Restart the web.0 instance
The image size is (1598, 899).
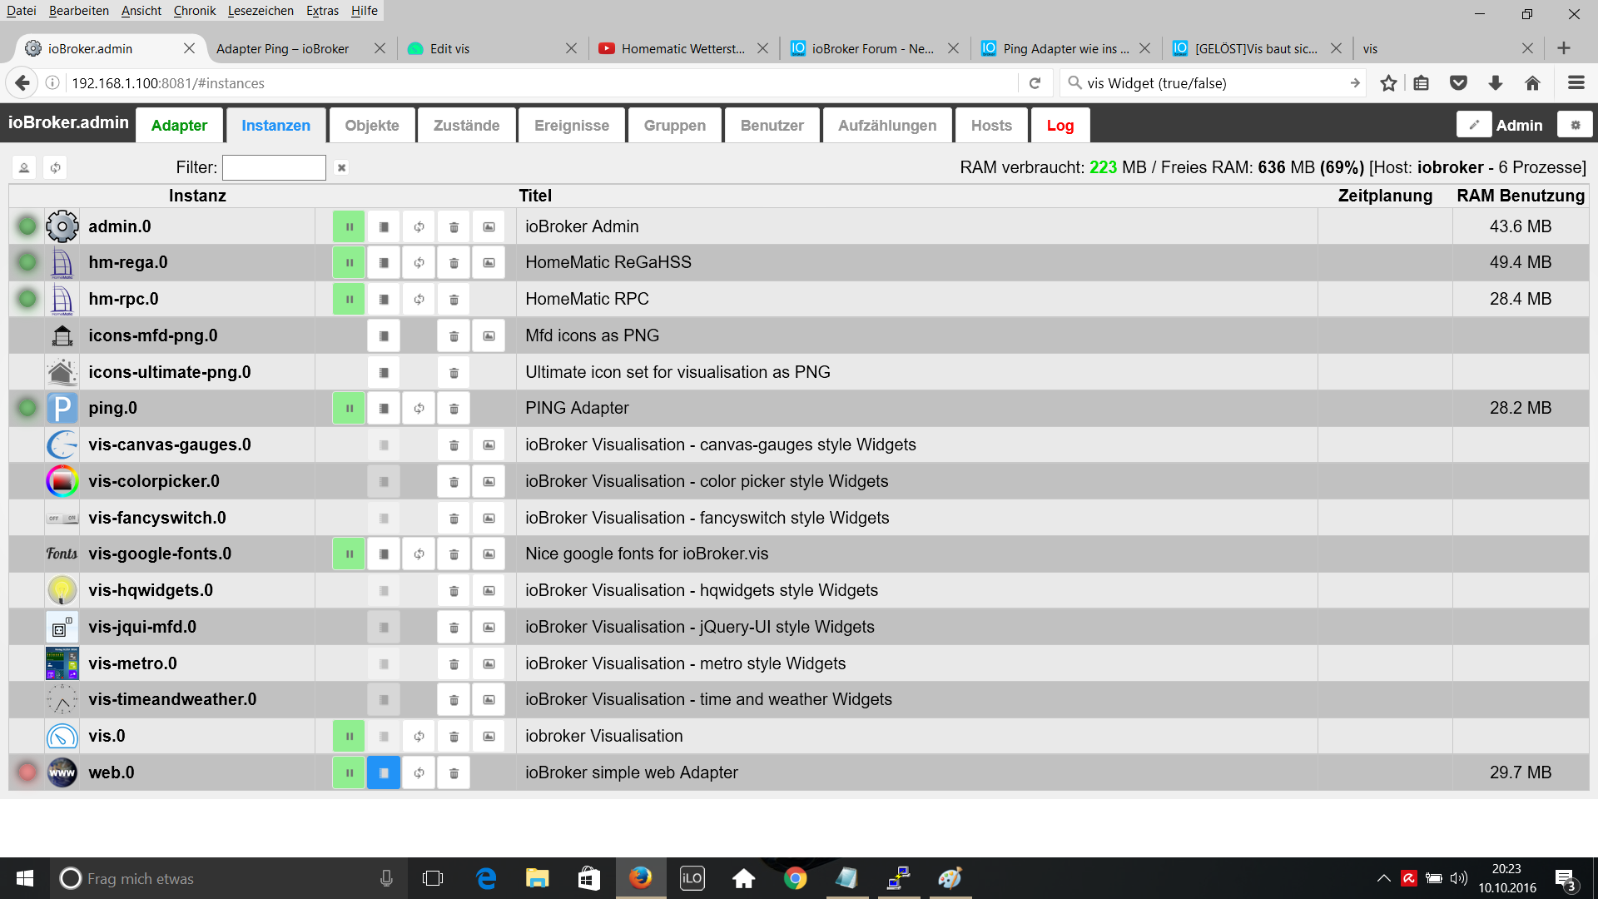(419, 772)
